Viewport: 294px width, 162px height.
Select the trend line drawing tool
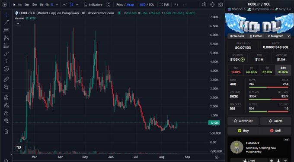tap(6, 22)
